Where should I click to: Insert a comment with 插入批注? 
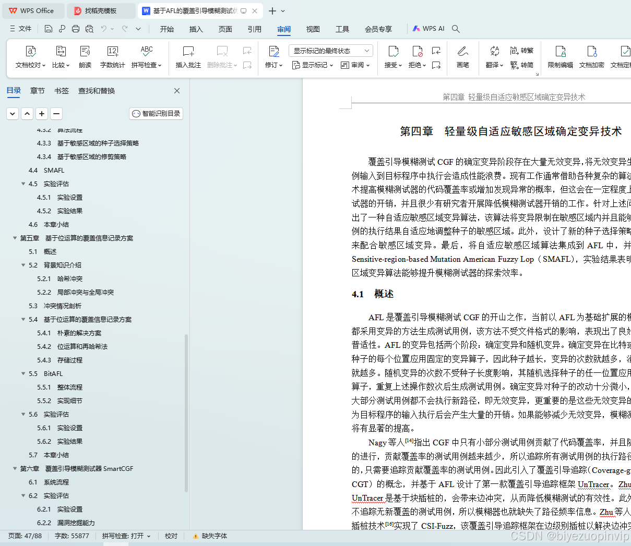tap(187, 57)
